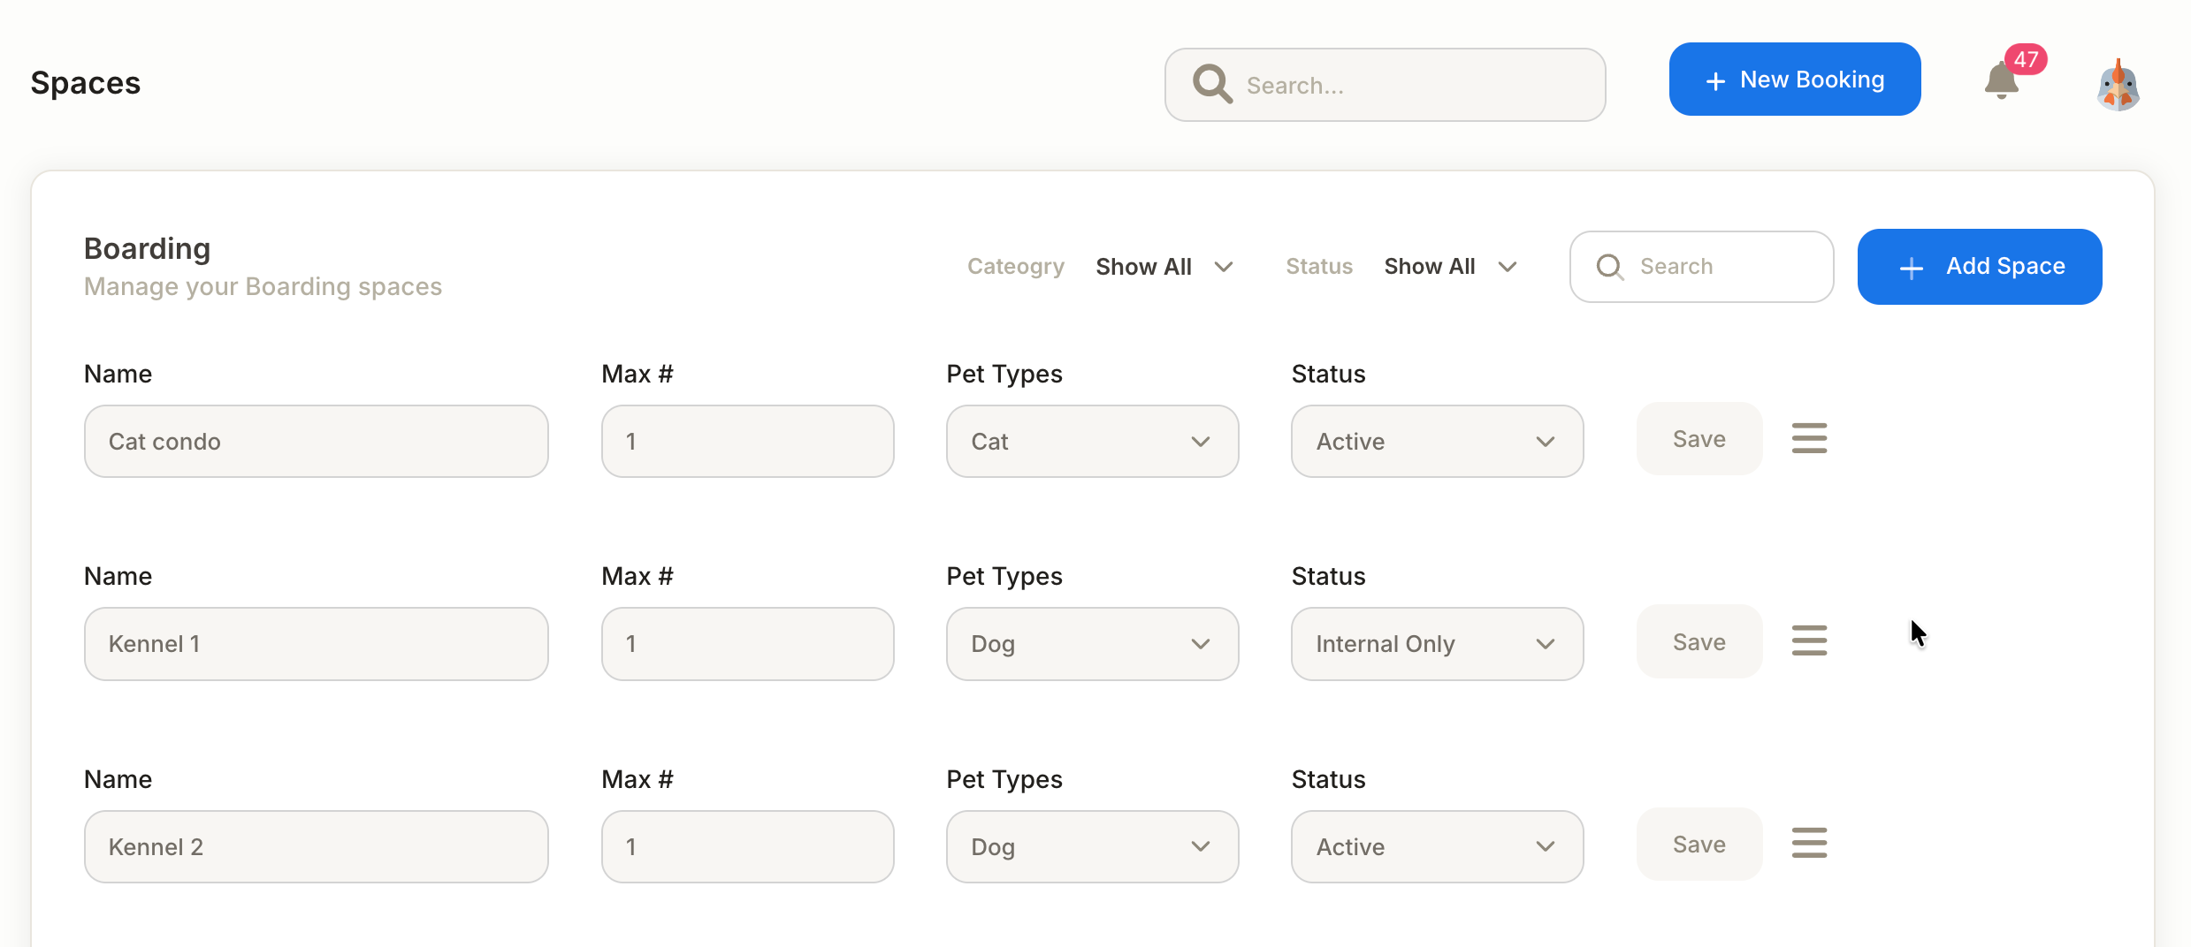Save the Kennel 2 space
The image size is (2191, 947).
click(x=1699, y=845)
